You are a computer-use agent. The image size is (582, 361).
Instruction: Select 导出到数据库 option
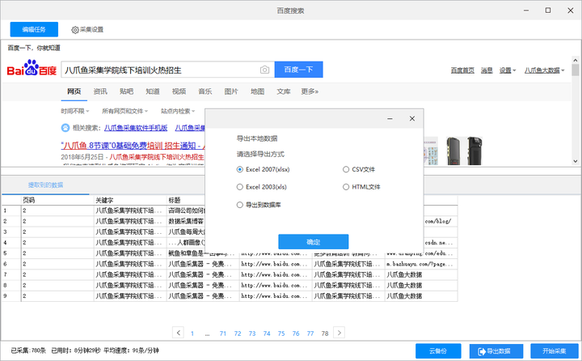(259, 205)
